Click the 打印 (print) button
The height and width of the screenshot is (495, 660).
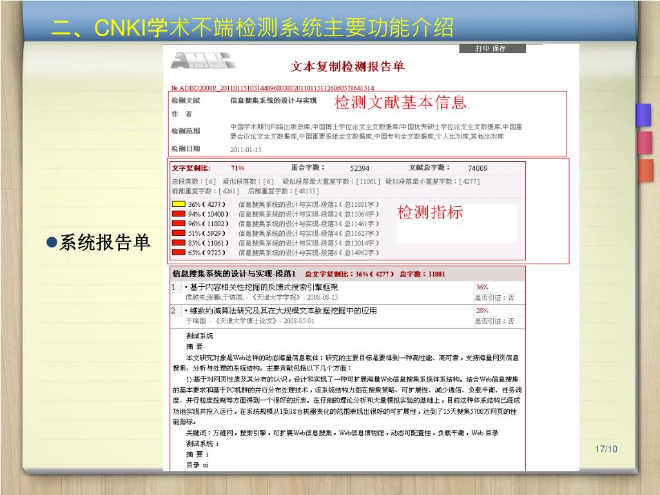482,48
